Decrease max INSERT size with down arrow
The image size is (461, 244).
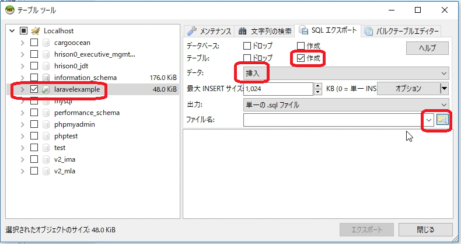tap(317, 92)
